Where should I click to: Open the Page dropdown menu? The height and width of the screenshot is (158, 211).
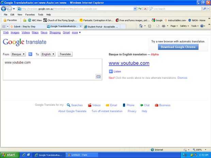coord(174,26)
